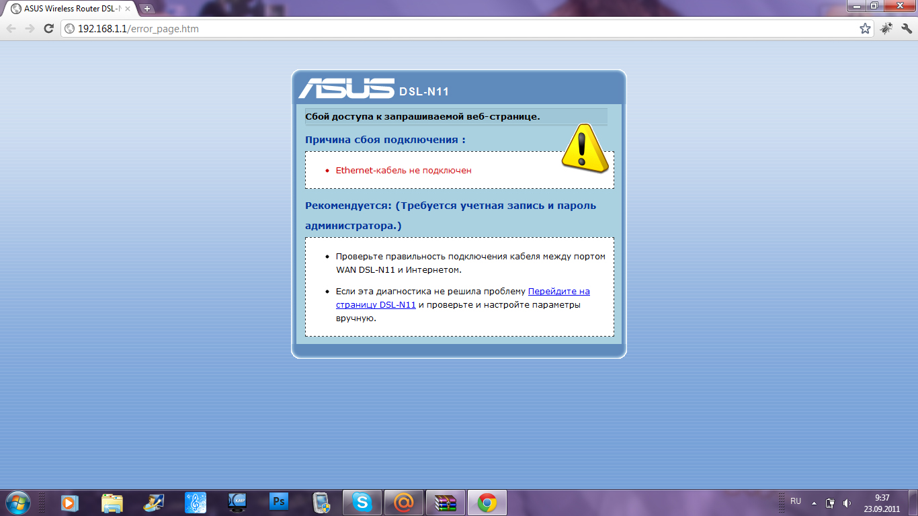Launch KMPlayer from the taskbar
This screenshot has height=516, width=918.
tap(237, 502)
